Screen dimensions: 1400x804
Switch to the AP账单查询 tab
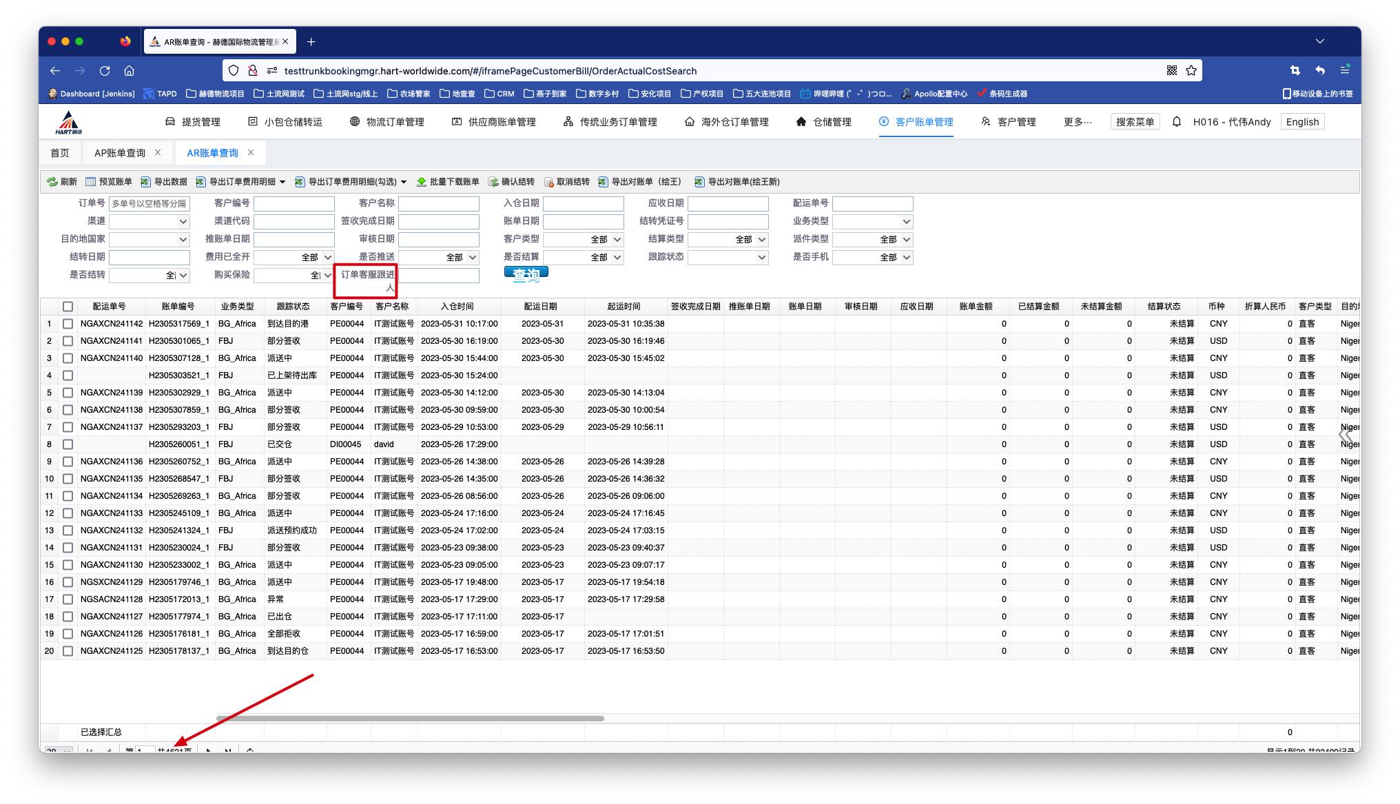120,153
